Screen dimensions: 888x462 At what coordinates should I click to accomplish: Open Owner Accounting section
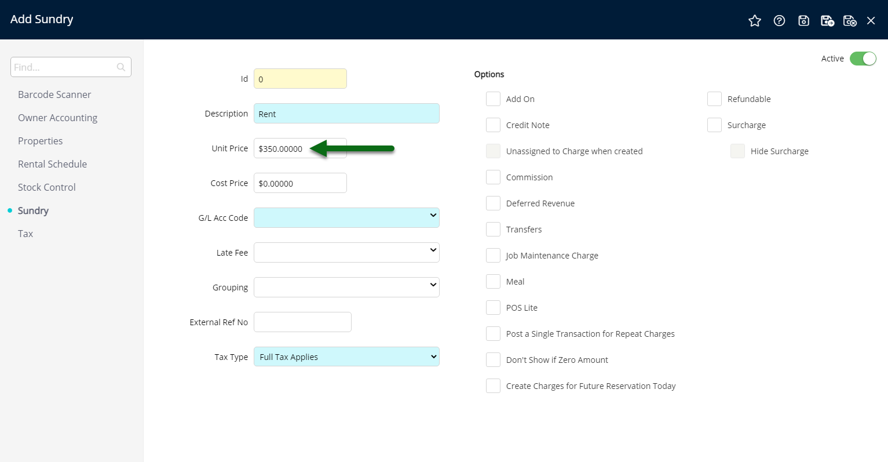click(x=57, y=118)
